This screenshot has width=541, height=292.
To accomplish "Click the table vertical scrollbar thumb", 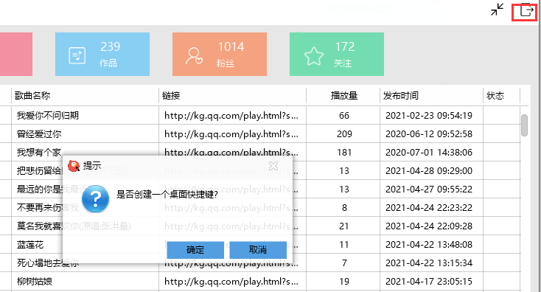I will [x=525, y=125].
